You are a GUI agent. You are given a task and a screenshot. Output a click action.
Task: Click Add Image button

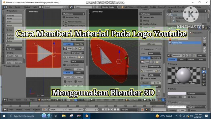pos(151,44)
